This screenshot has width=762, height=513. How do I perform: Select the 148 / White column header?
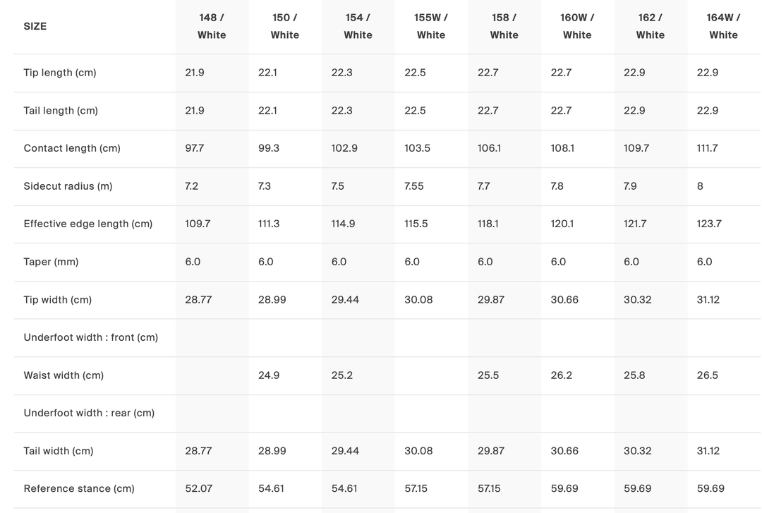point(212,26)
